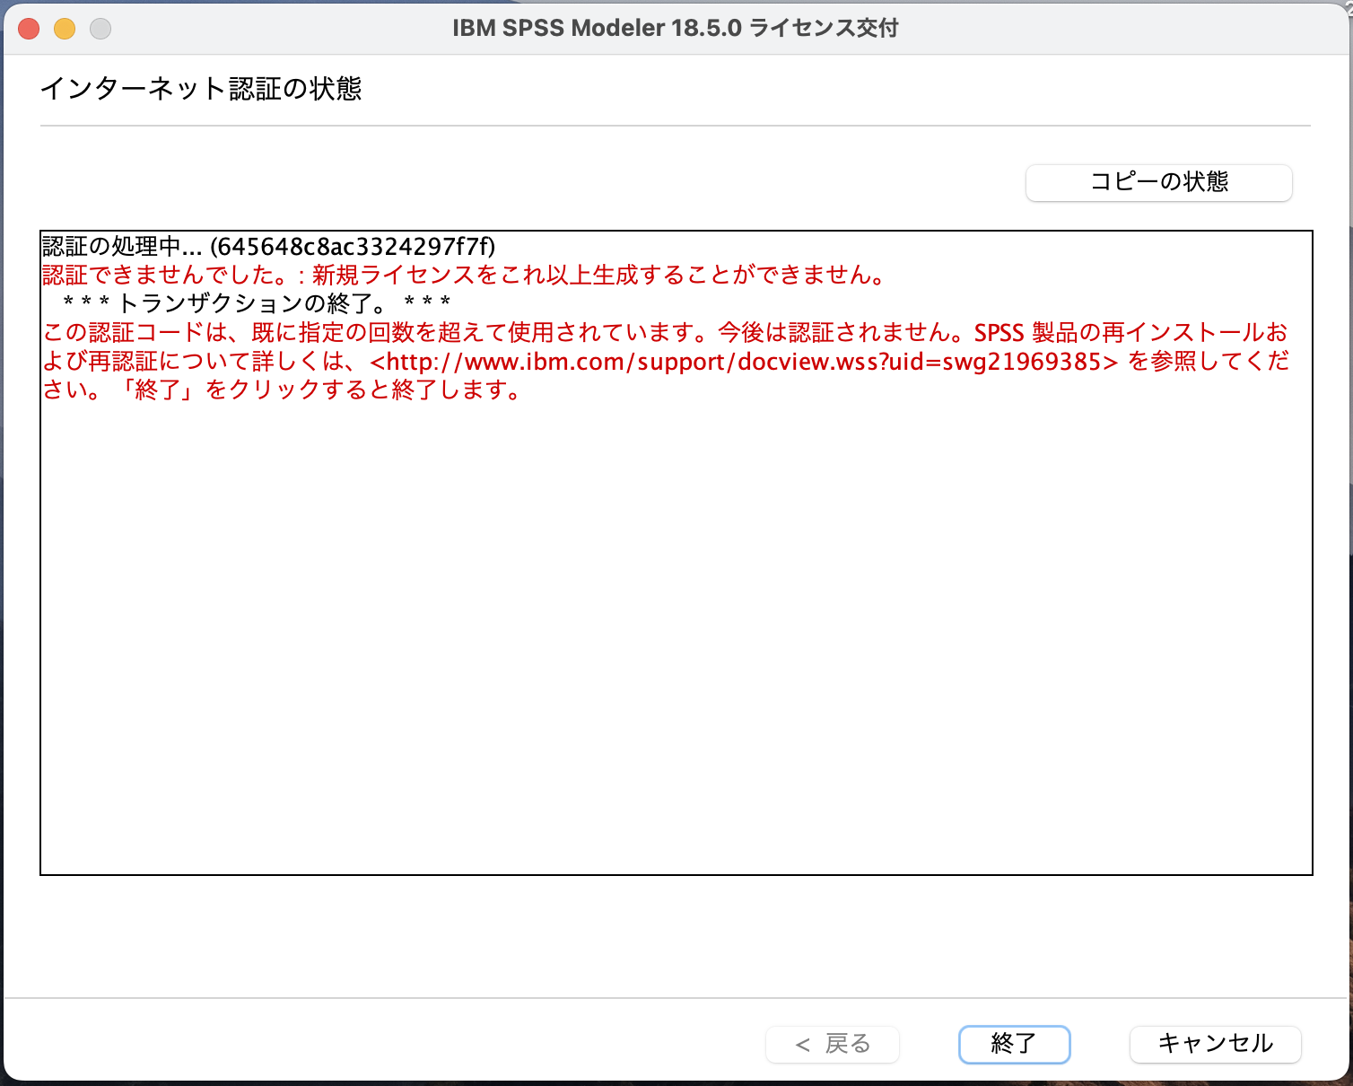Click the 終了 button to finish
Viewport: 1353px width, 1086px height.
1014,1044
